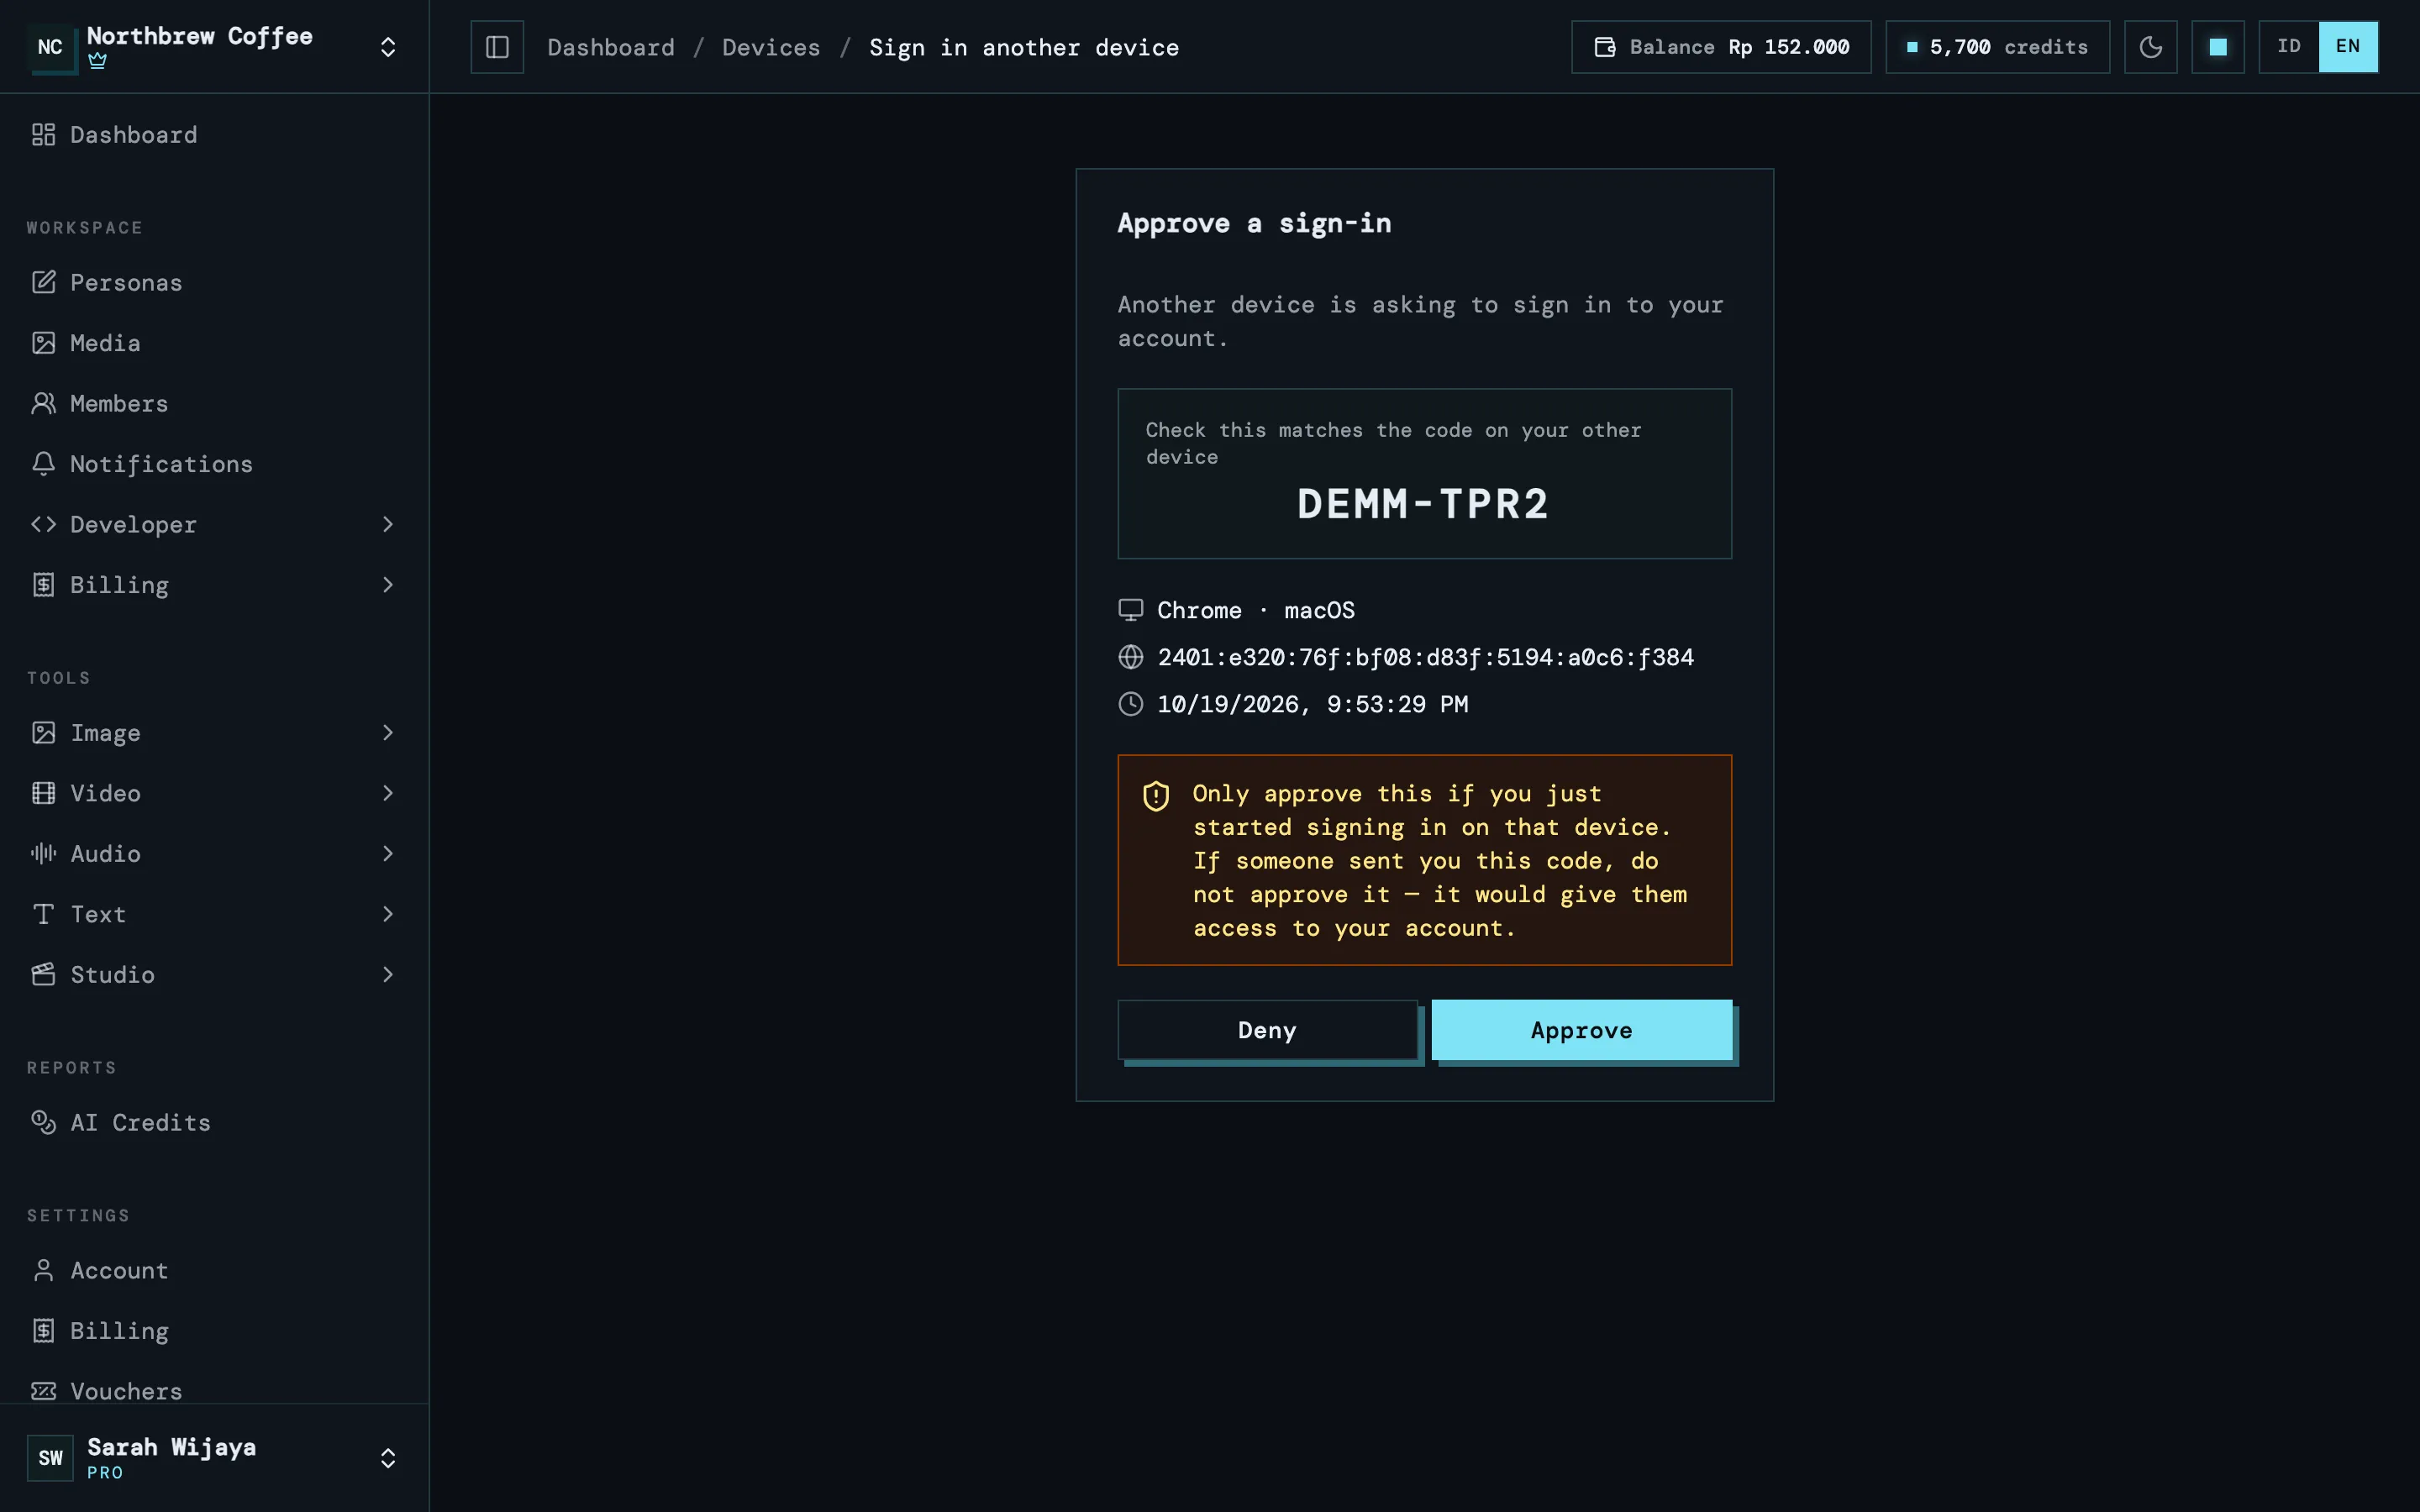Open Billing under Settings
2420x1512 pixels.
(214, 1331)
